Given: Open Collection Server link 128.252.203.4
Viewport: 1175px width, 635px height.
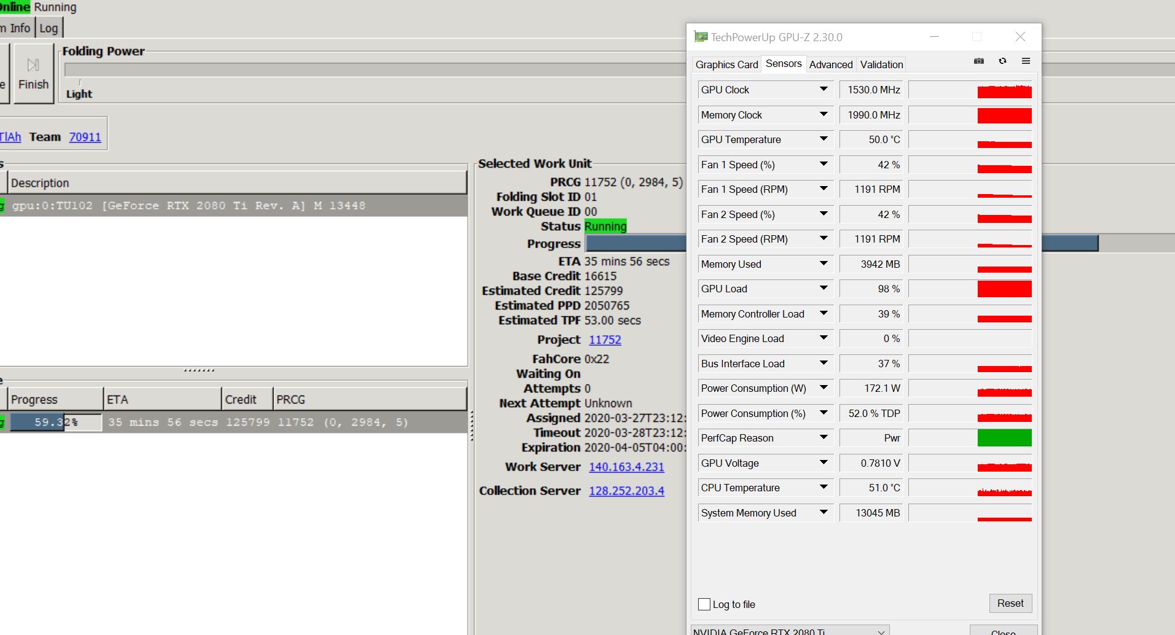Looking at the screenshot, I should (626, 491).
